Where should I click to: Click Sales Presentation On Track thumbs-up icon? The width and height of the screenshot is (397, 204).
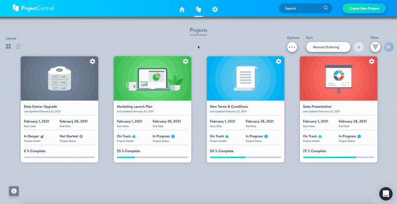click(320, 136)
